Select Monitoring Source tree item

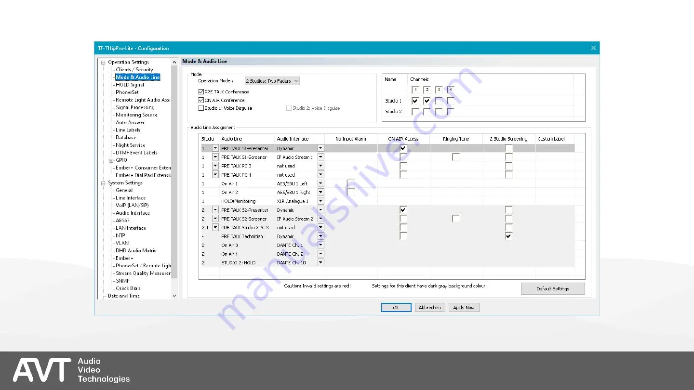(136, 115)
